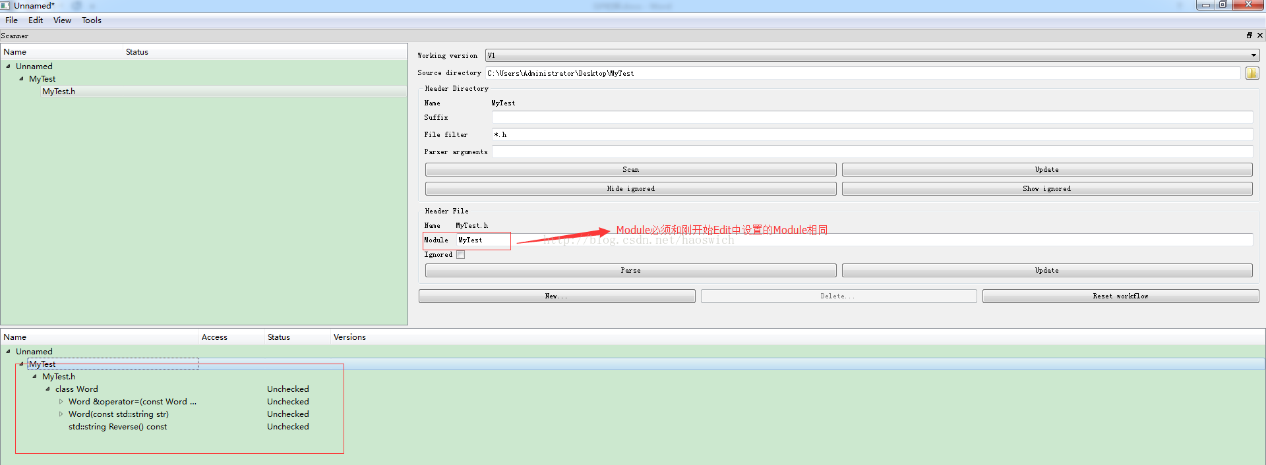Open the View menu

pos(62,20)
